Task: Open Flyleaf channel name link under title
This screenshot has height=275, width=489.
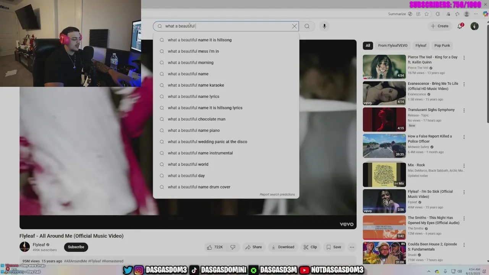Action: coord(39,245)
